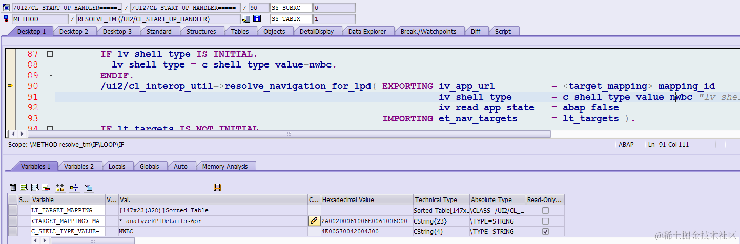Select the Variables 2 tab

79,166
